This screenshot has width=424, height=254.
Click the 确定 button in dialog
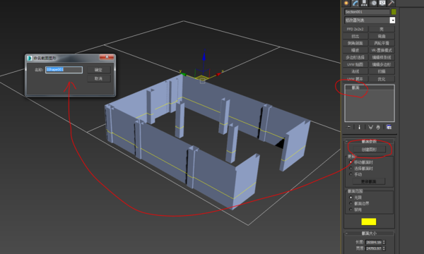click(x=99, y=70)
